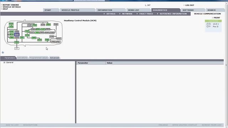Select the TRM module in network diagram
Image resolution: width=228 pixels, height=128 pixels.
tap(53, 42)
